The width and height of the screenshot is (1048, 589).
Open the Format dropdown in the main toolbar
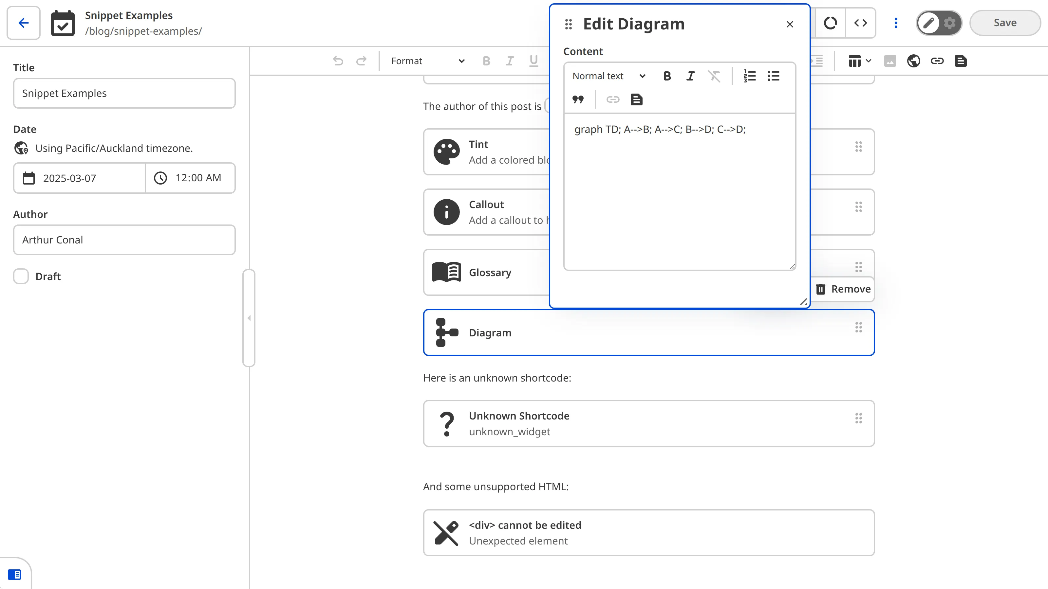(x=425, y=61)
